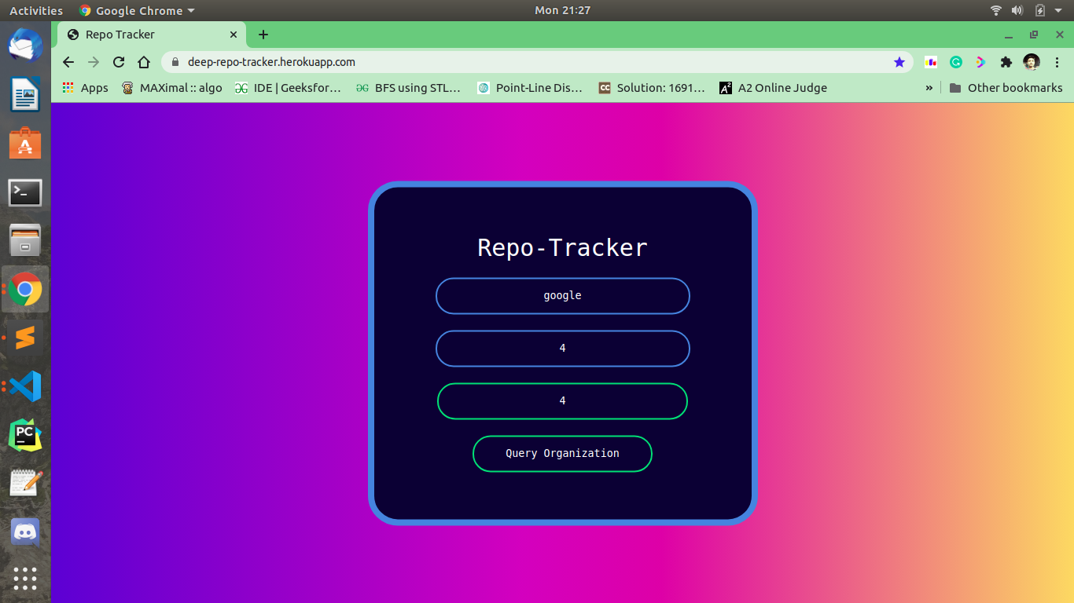Open the Apps bookmark shortcut
This screenshot has width=1074, height=603.
[85, 88]
